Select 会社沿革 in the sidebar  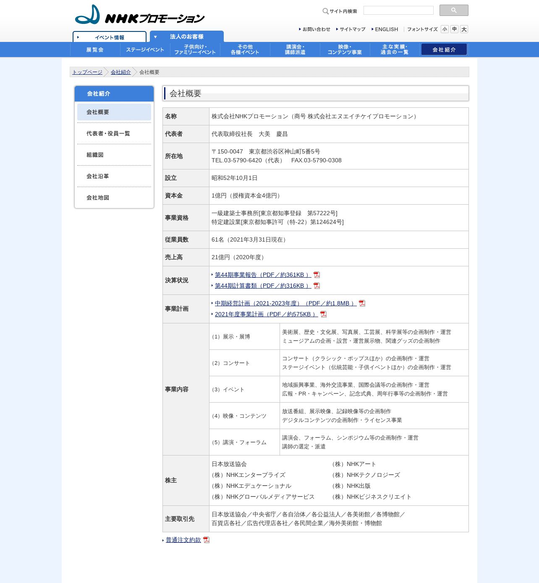pyautogui.click(x=114, y=176)
